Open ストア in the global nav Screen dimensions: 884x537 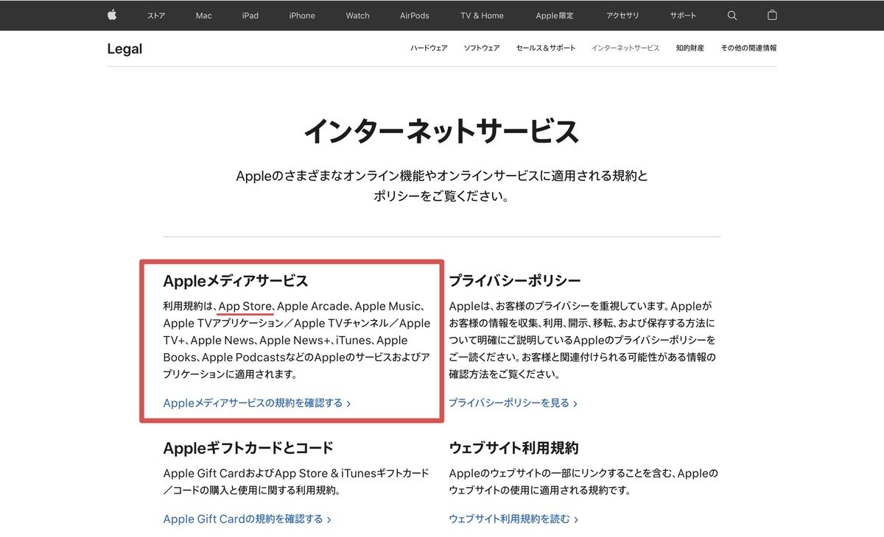156,15
